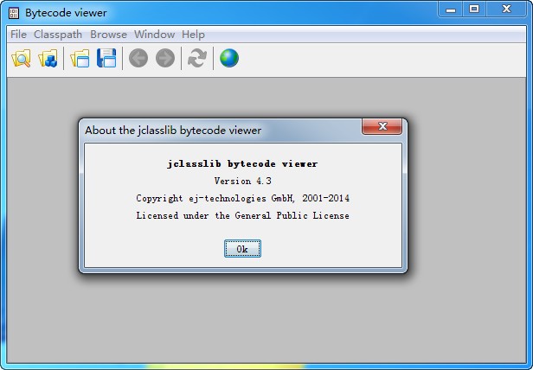This screenshot has height=370, width=533.
Task: Open workspace using the folder toolbar icon
Action: (x=80, y=59)
